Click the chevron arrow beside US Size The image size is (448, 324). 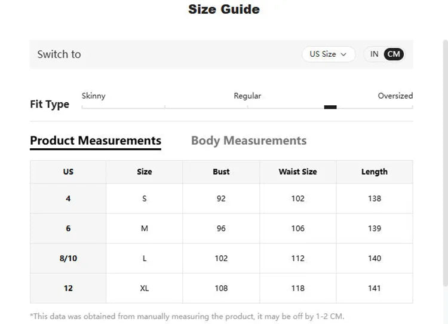click(343, 54)
